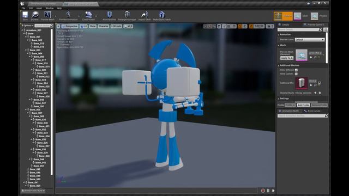349x196 pixels.
Task: Open Browse in content browser icon
Action: click(x=35, y=15)
